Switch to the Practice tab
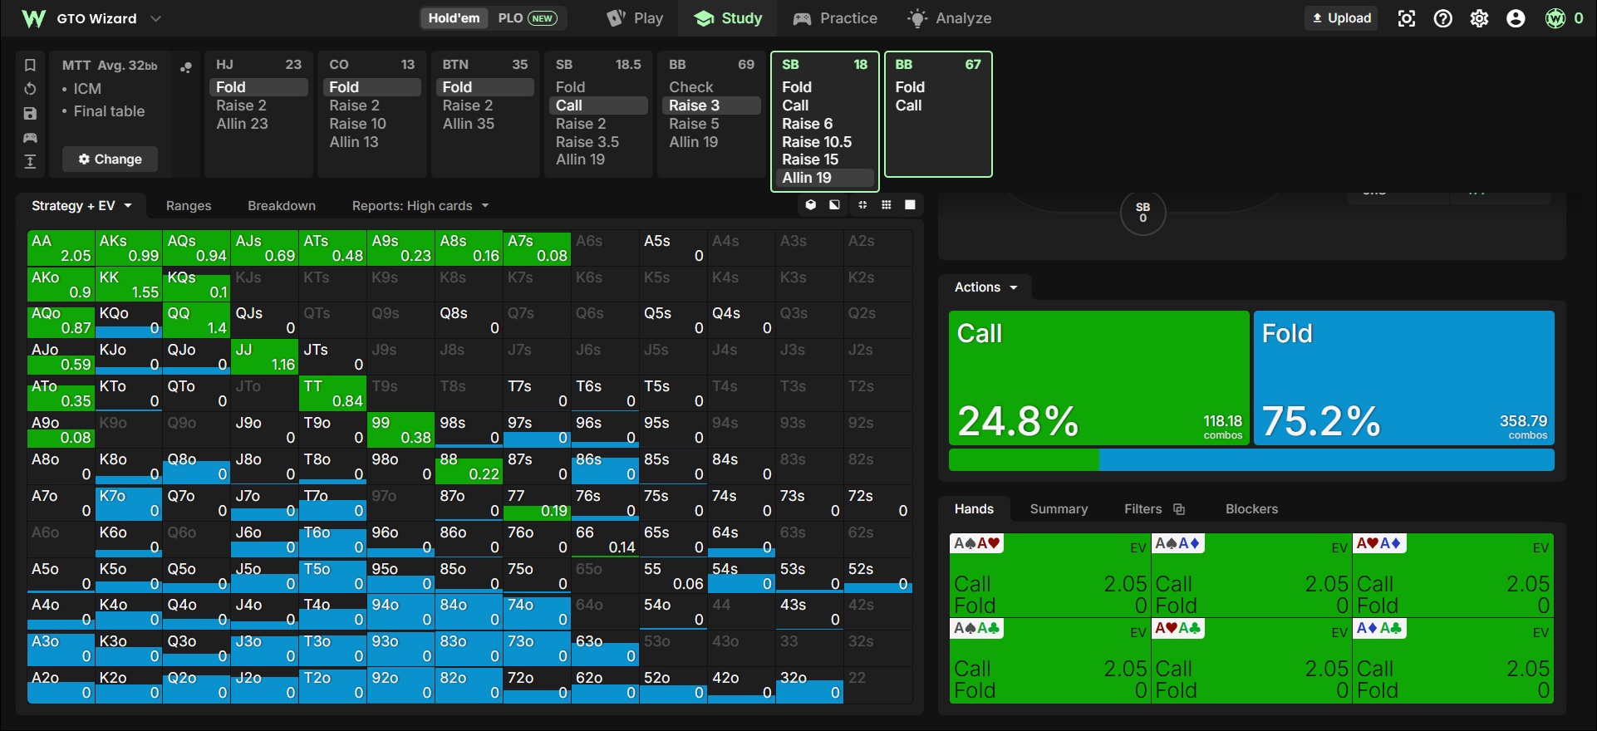 [834, 18]
